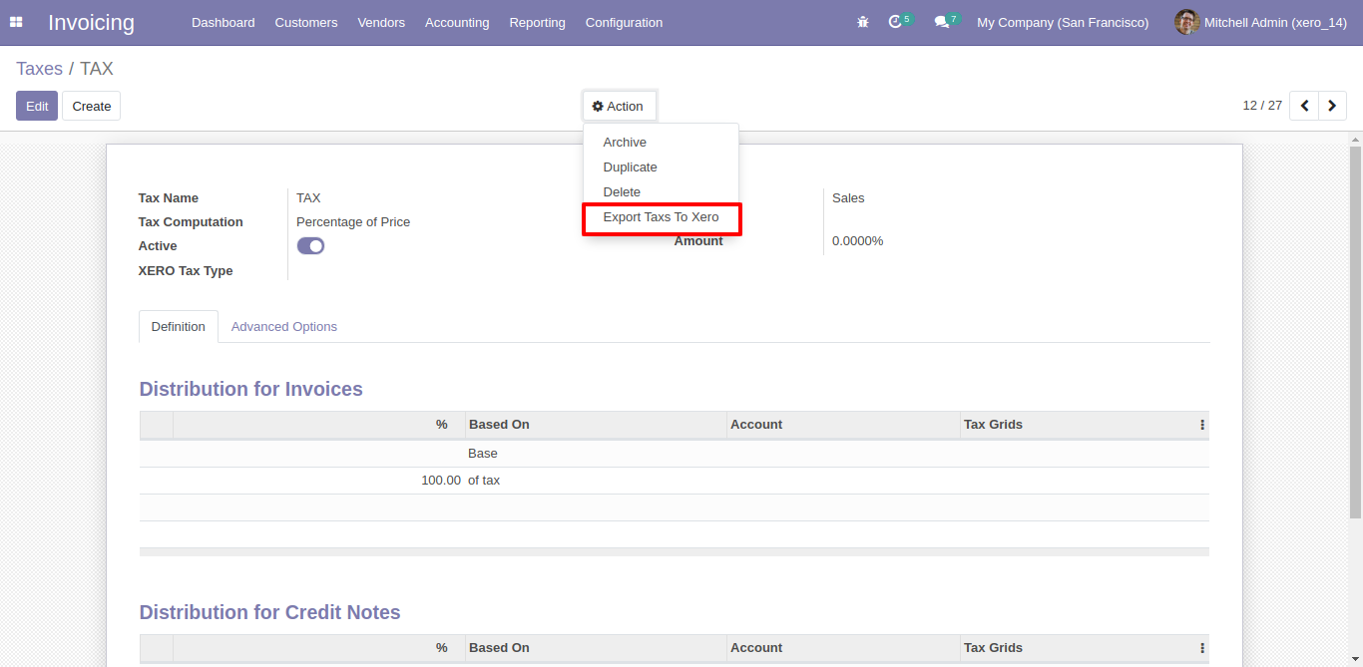1363x667 pixels.
Task: Toggle the Active switch
Action: [x=310, y=246]
